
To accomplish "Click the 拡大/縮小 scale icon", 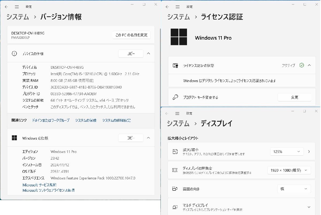I will (175, 152).
